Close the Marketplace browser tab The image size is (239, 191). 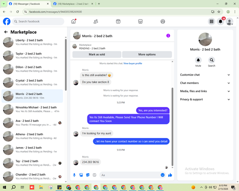[x=92, y=4]
